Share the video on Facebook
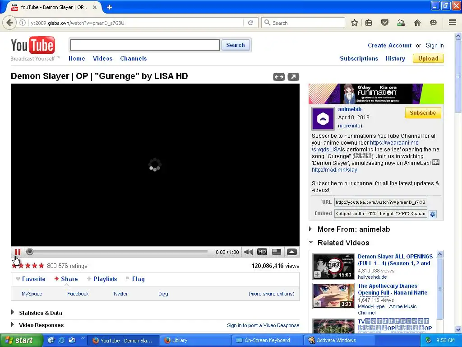Viewport: 462px width, 347px height. pos(78,294)
